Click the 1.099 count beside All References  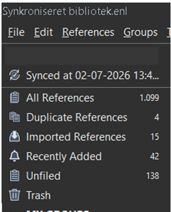click(x=149, y=98)
